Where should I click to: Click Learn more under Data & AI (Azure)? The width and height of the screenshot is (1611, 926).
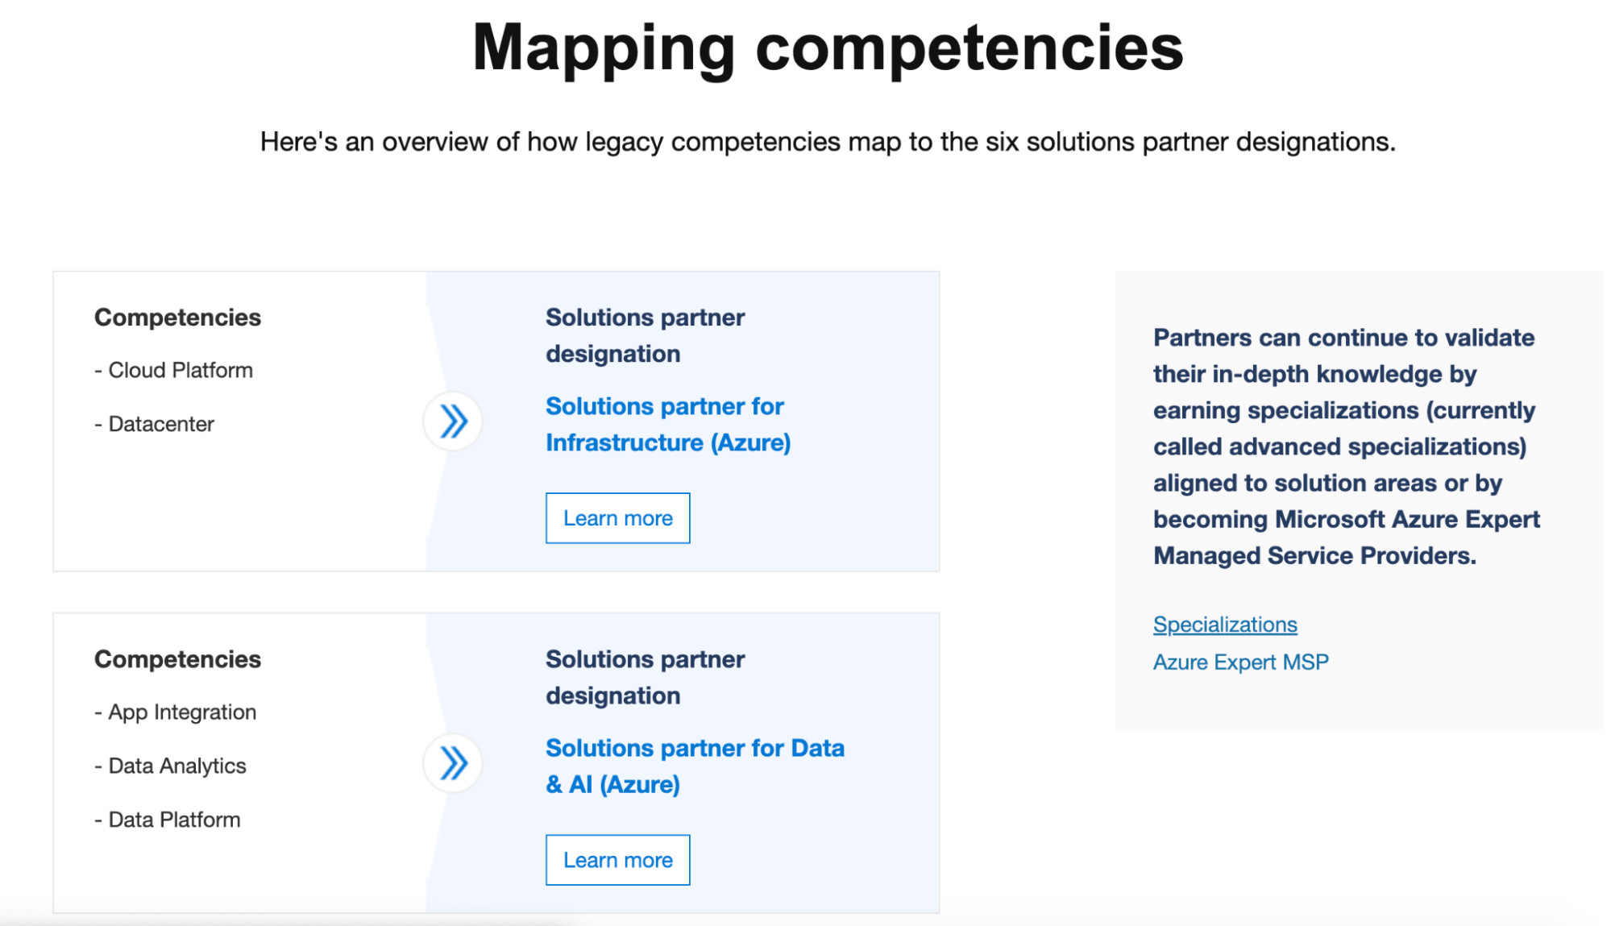(617, 860)
